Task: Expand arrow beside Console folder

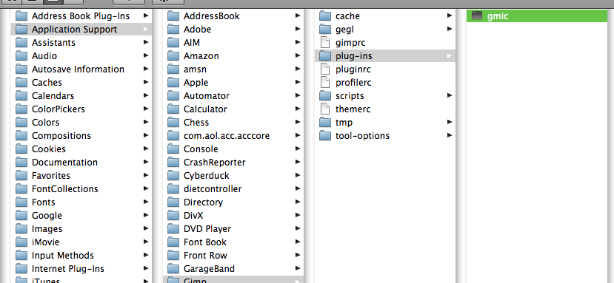Action: 298,149
